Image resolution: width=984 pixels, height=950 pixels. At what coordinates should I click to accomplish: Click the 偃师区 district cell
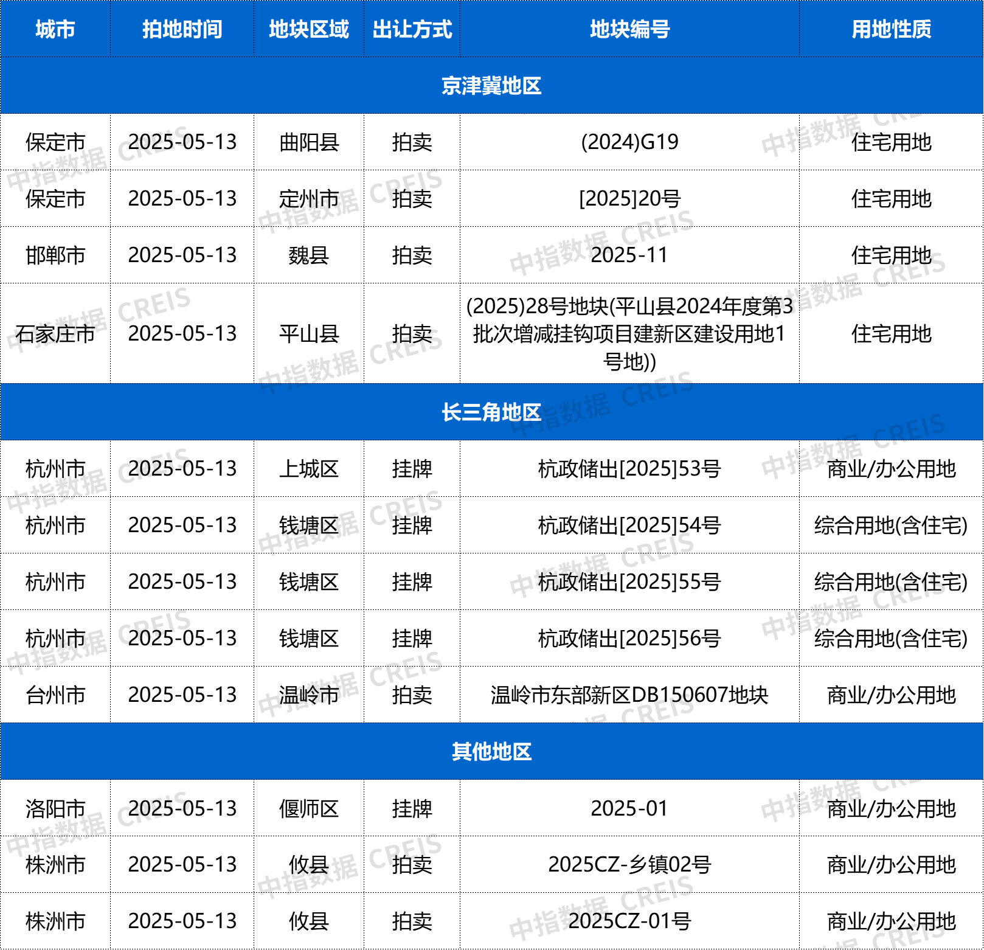309,809
